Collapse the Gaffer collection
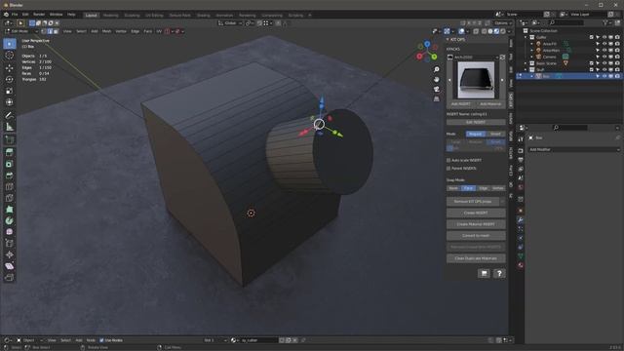624x351 pixels. pos(526,37)
